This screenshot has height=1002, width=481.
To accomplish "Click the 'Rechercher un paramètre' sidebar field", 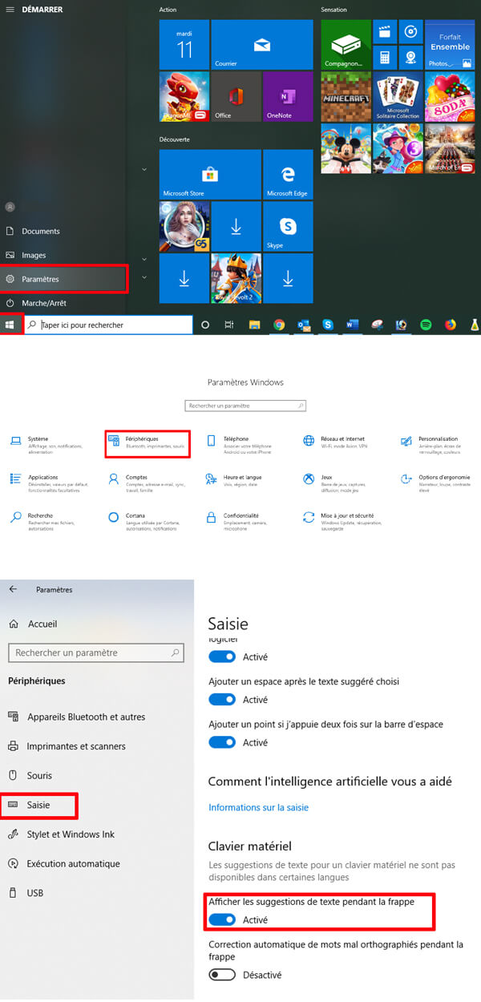I will (96, 653).
